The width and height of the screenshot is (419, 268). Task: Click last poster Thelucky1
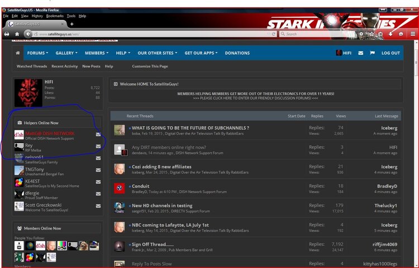(x=385, y=205)
